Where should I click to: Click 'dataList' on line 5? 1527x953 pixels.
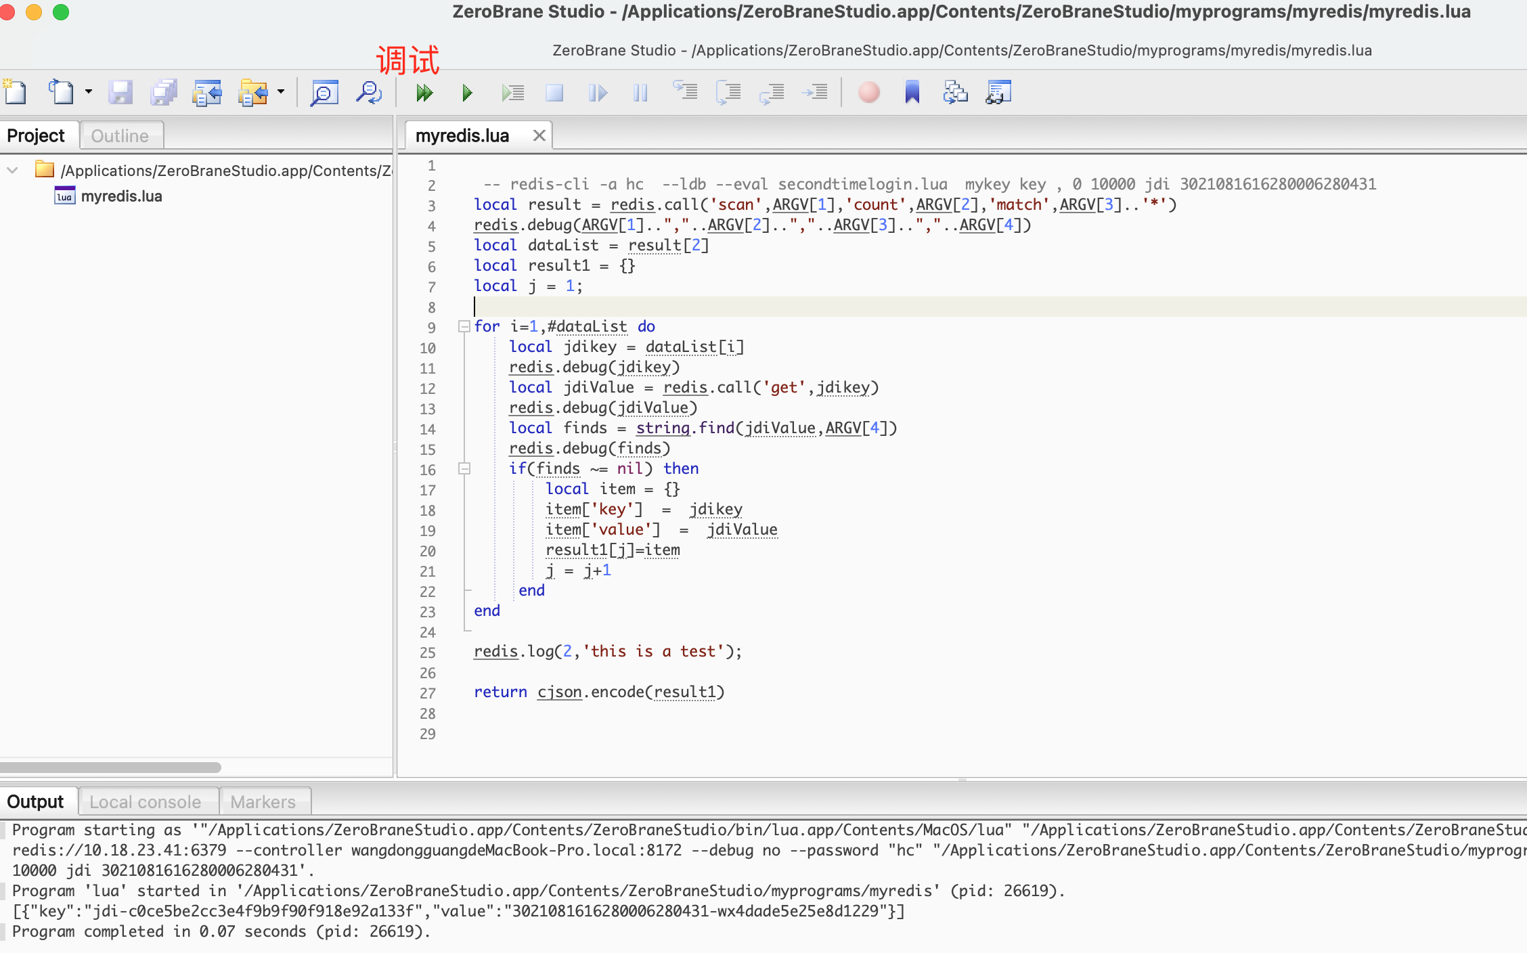tap(563, 245)
